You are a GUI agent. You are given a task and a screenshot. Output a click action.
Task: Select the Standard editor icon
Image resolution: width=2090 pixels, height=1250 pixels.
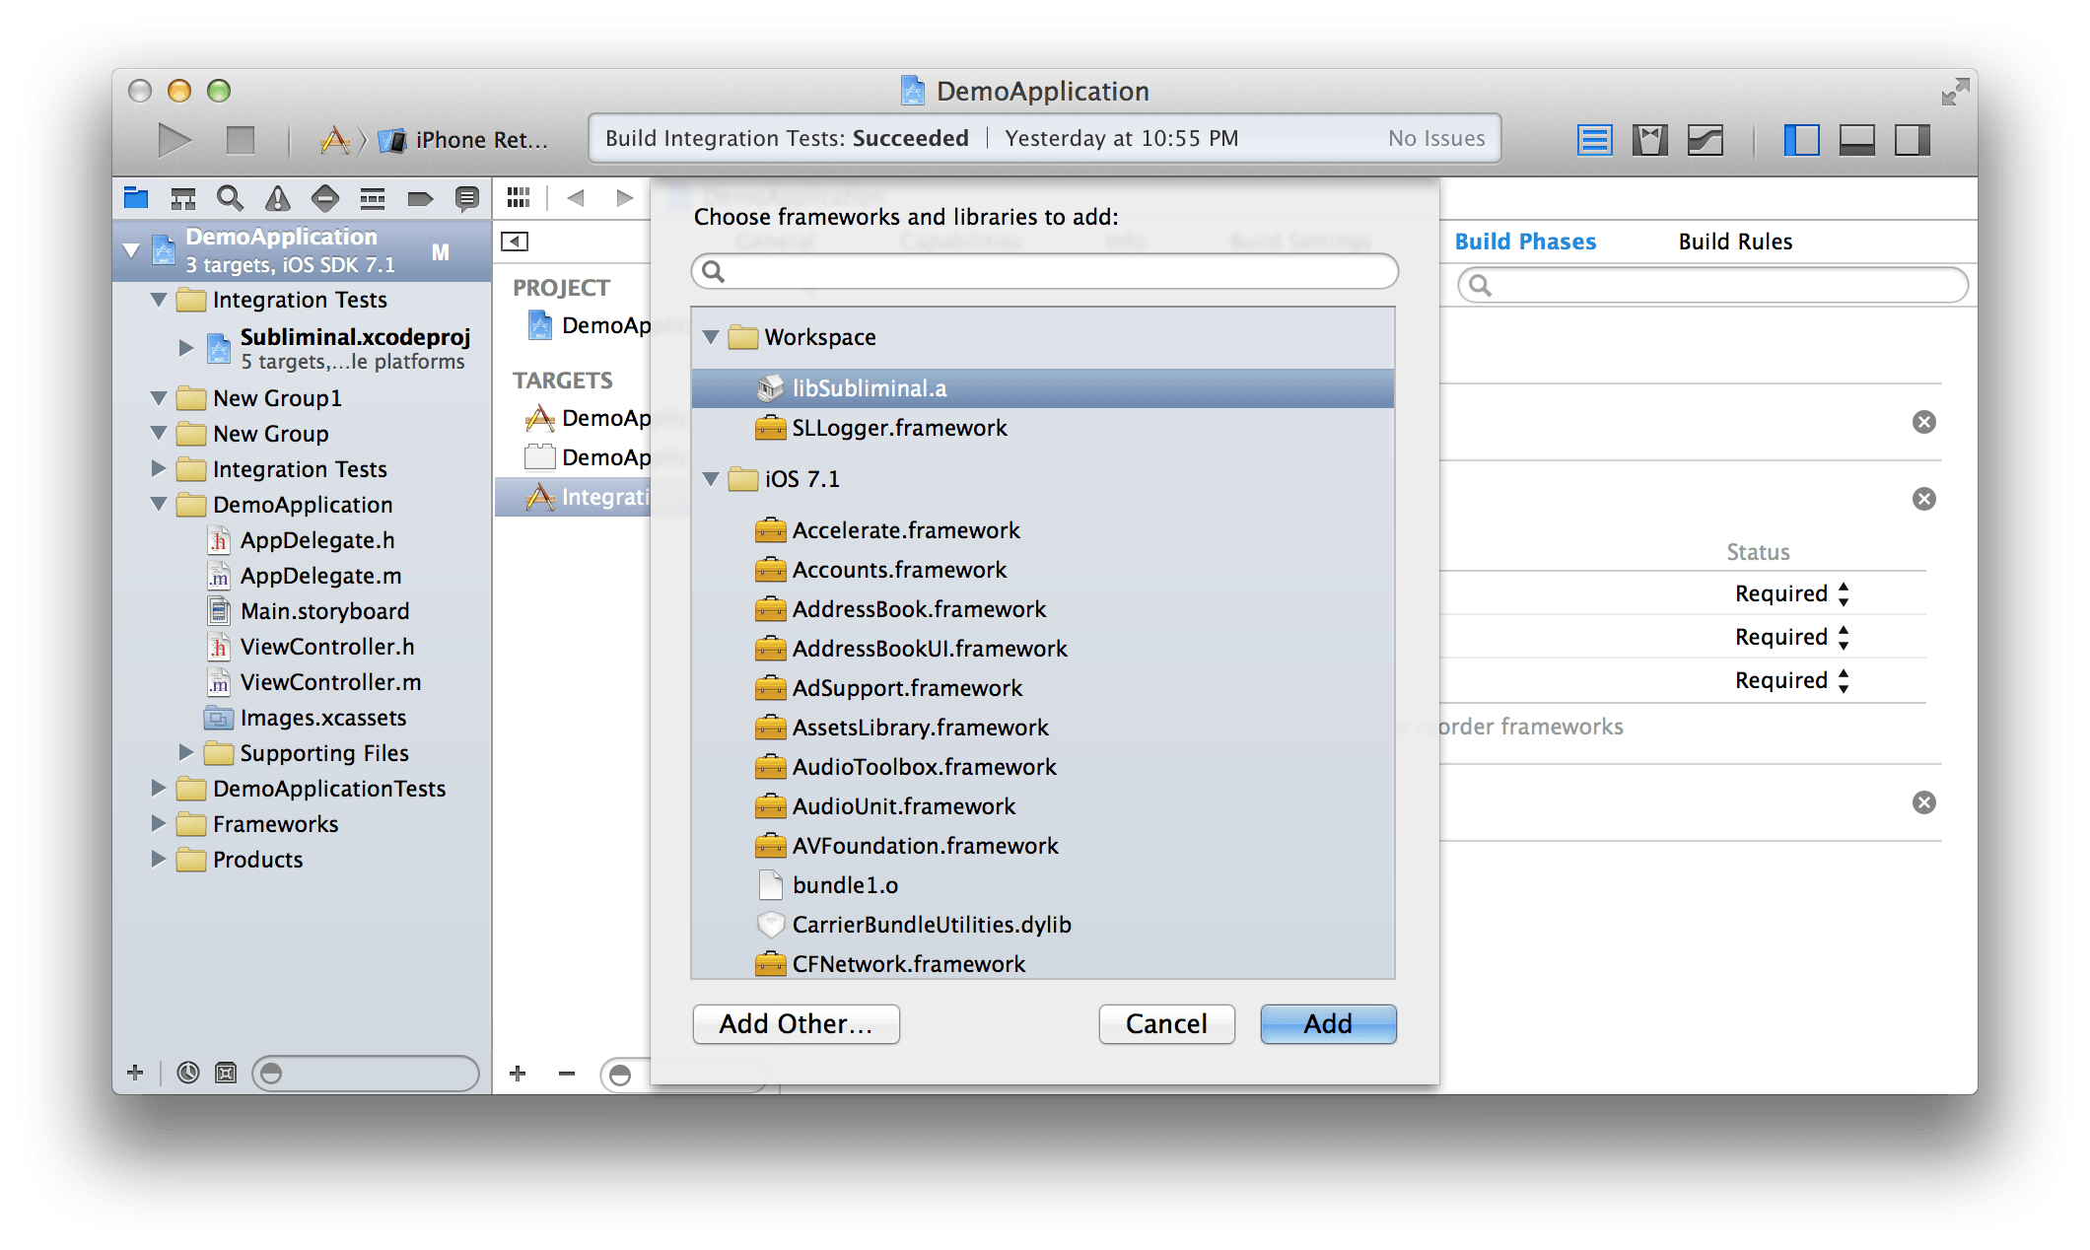[x=1594, y=140]
